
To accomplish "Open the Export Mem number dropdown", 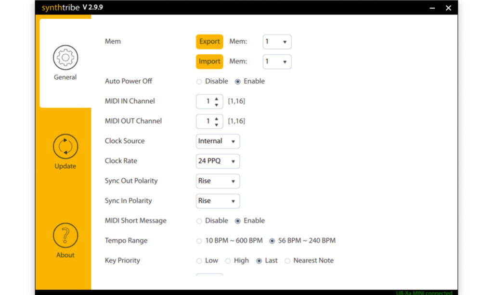I will pos(277,42).
